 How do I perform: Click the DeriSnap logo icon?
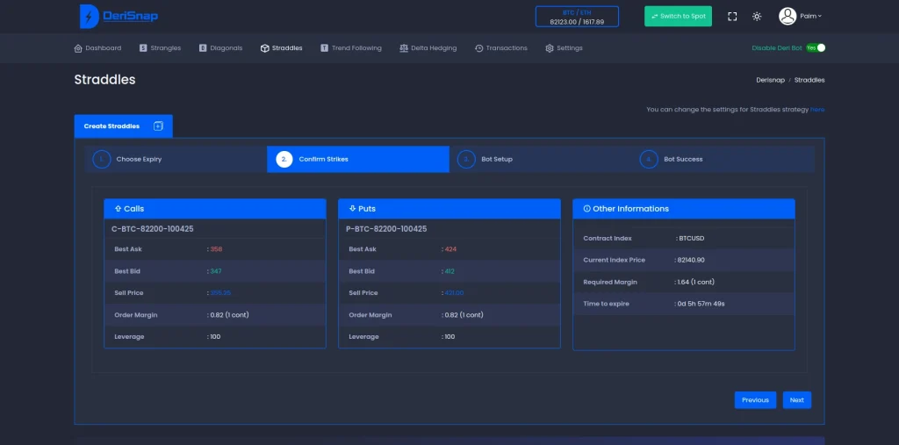89,16
